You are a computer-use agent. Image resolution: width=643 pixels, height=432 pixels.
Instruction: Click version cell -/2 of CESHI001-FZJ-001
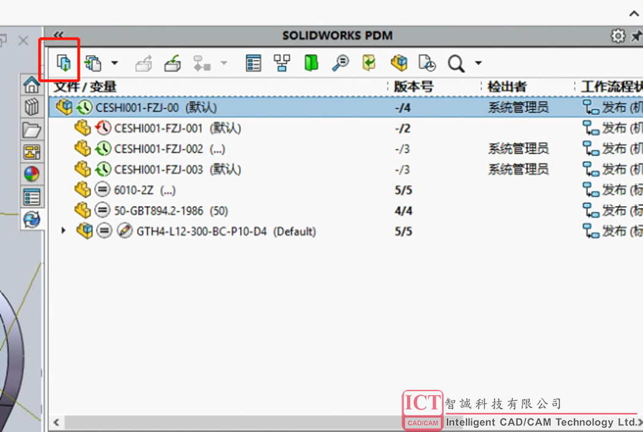click(x=403, y=128)
